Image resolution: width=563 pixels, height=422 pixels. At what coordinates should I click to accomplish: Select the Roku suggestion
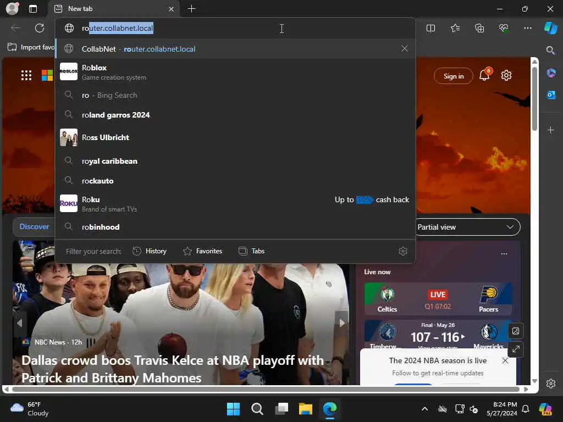[235, 203]
